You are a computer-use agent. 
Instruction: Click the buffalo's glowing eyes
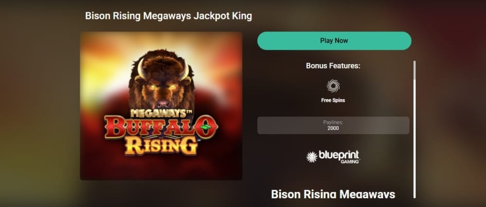click(x=162, y=87)
